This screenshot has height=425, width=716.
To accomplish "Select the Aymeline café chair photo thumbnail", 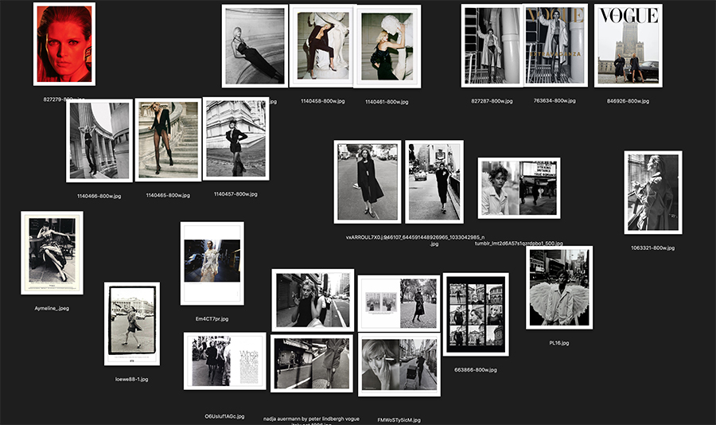I will click(52, 253).
